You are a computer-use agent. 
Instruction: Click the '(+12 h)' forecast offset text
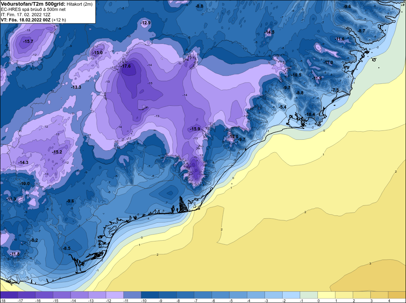[x=59, y=20]
